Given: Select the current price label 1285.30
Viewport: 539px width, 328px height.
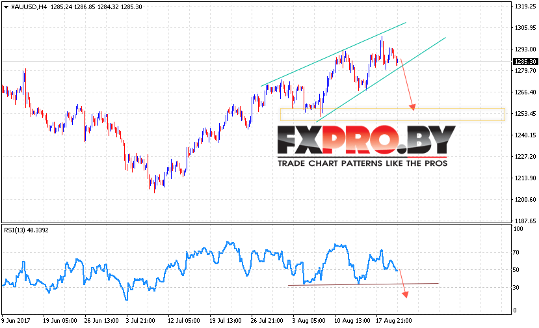Looking at the screenshot, I should (x=525, y=62).
